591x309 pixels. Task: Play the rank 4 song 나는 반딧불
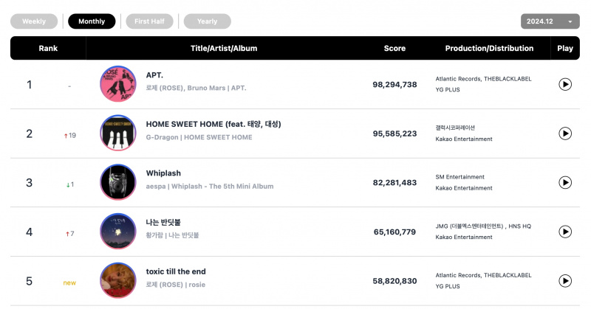pyautogui.click(x=565, y=232)
